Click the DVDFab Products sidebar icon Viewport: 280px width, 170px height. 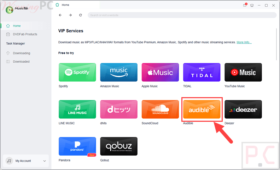[x=8, y=34]
